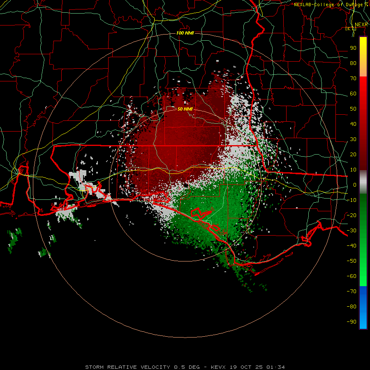The image size is (370, 370).
Task: Click the -90 value on velocity scale
Action: coord(351,322)
